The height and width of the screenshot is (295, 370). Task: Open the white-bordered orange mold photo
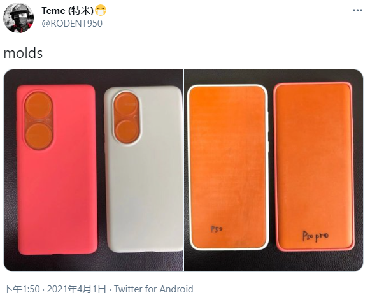pyautogui.click(x=228, y=167)
